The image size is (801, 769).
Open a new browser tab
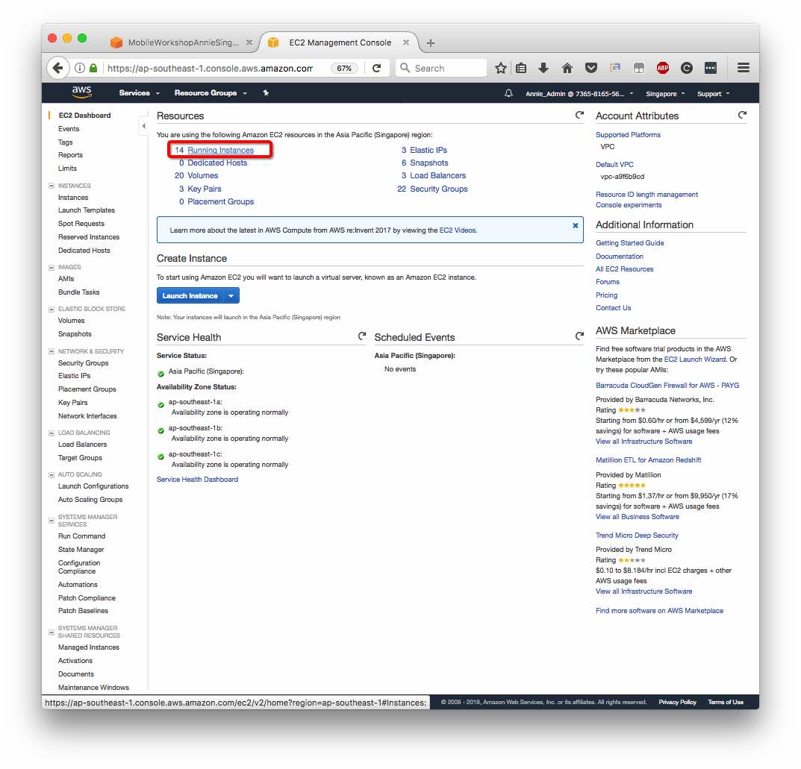coord(431,43)
